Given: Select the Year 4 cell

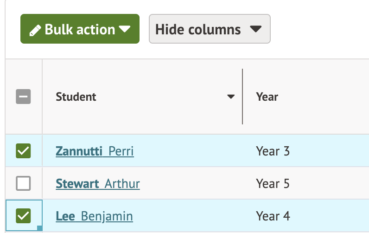Looking at the screenshot, I should pos(273,216).
